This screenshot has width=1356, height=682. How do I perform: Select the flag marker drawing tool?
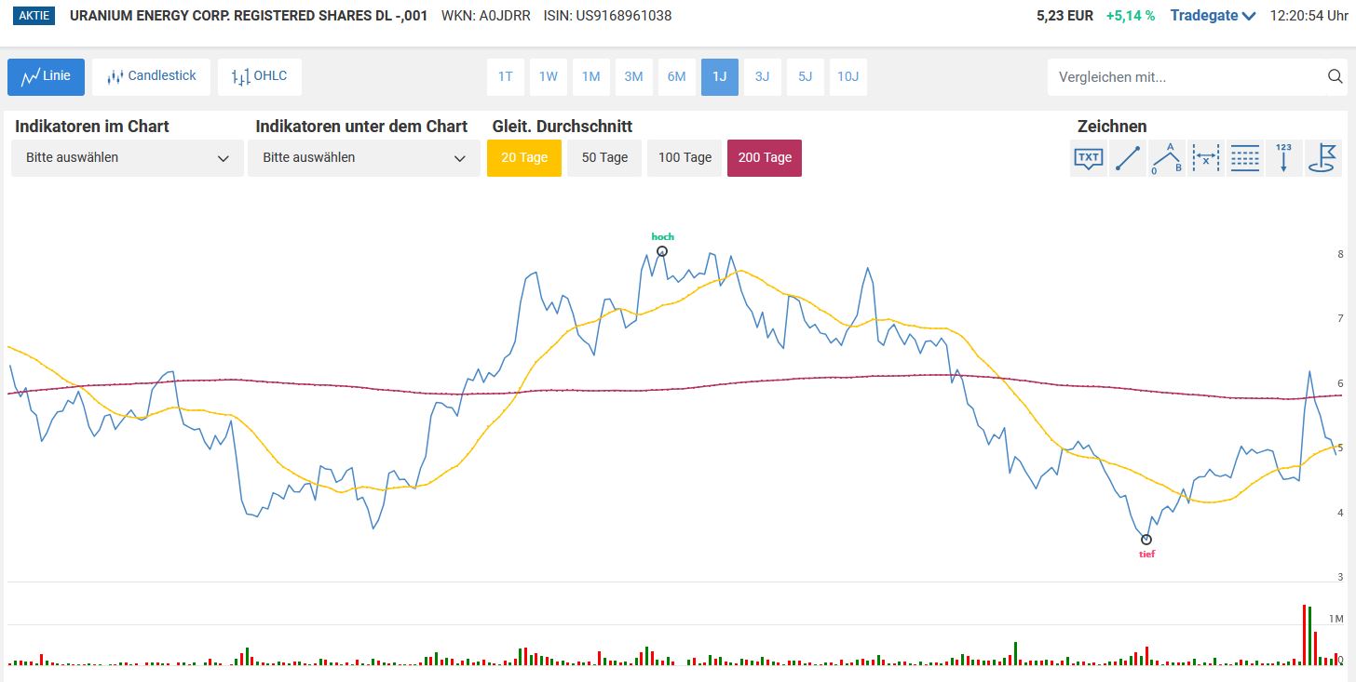[1322, 158]
